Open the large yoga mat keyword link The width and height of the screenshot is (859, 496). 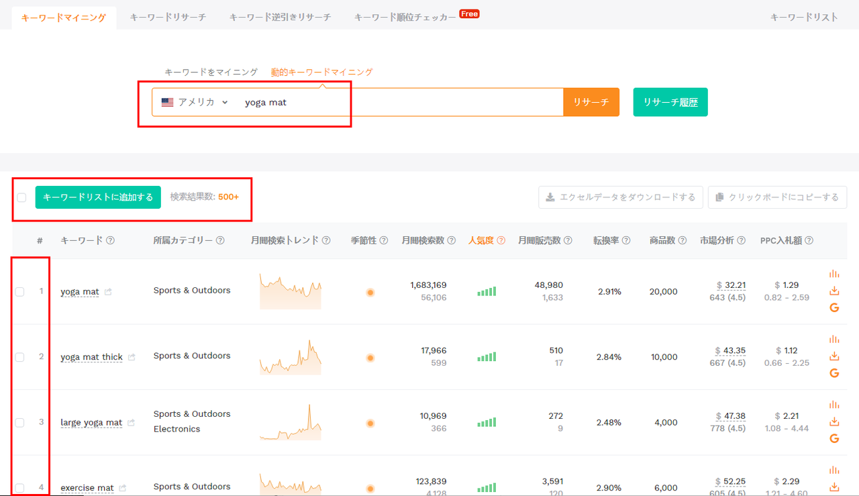[x=91, y=423]
